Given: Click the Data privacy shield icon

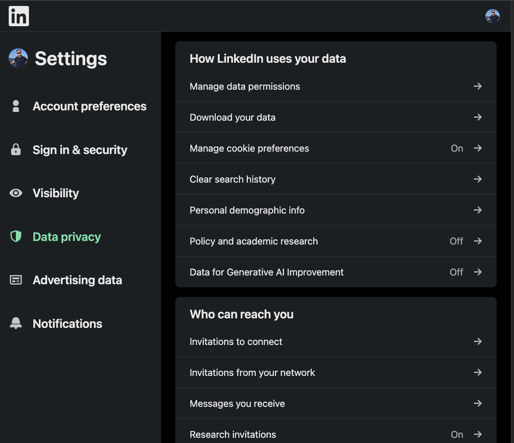Looking at the screenshot, I should pos(16,237).
